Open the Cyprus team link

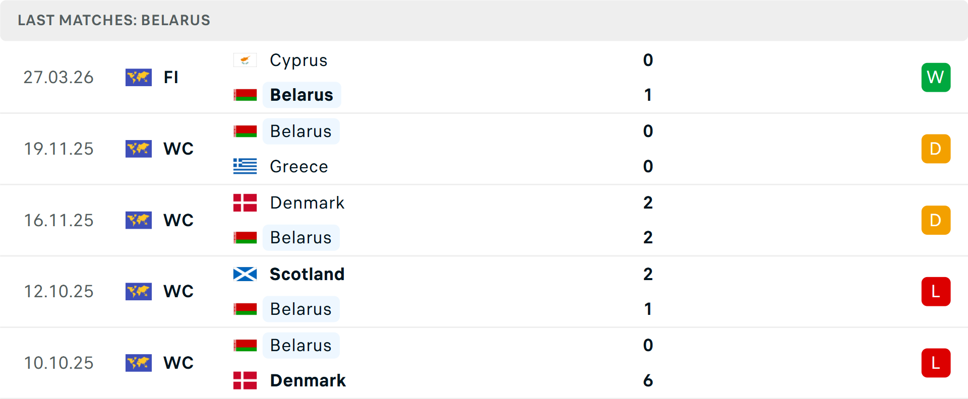(298, 60)
